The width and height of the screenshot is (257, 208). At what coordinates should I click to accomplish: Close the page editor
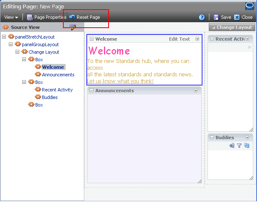pyautogui.click(x=243, y=17)
